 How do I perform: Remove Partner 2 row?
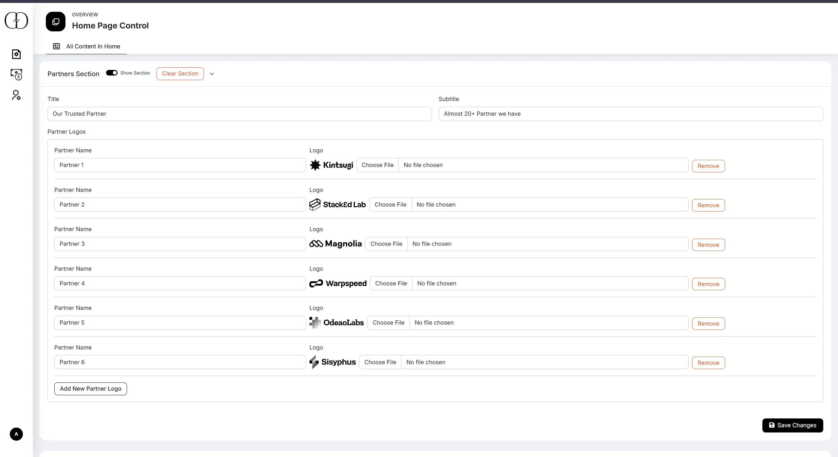coord(708,205)
